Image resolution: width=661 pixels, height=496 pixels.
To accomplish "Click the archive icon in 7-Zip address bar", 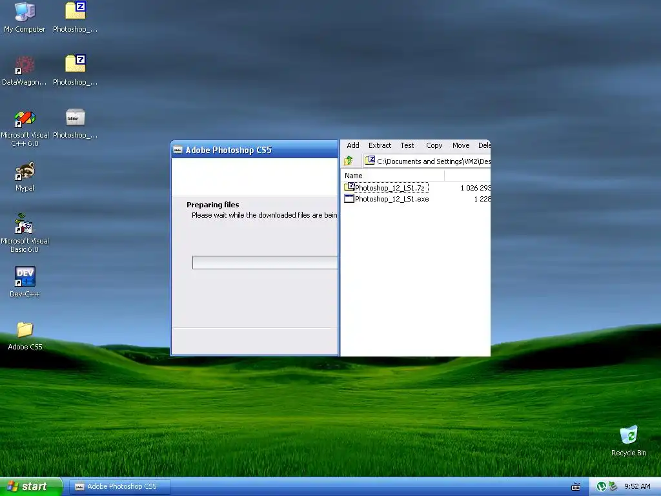I will pyautogui.click(x=370, y=160).
